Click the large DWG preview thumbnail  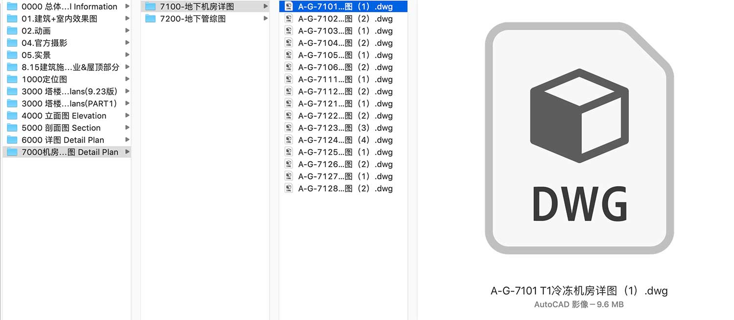click(x=579, y=138)
